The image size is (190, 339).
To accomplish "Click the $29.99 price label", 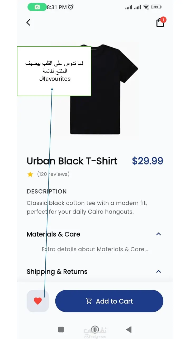I will coord(148,161).
